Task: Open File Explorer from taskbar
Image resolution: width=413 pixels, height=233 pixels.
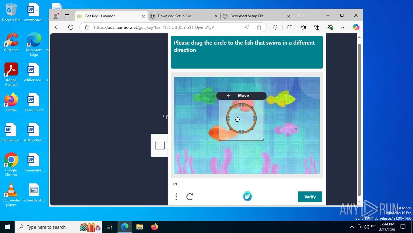Action: tap(139, 227)
